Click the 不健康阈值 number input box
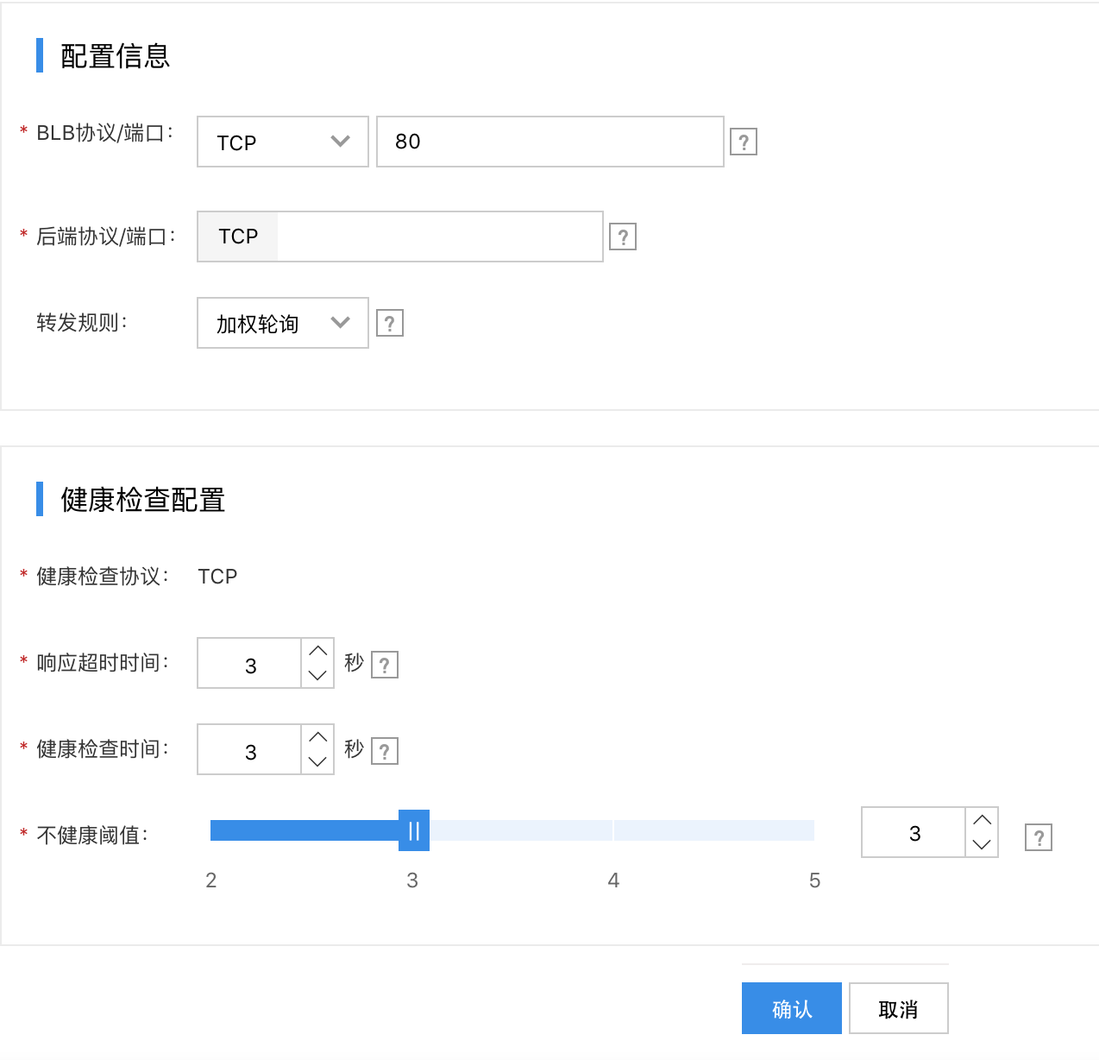This screenshot has height=1060, width=1099. coord(914,832)
